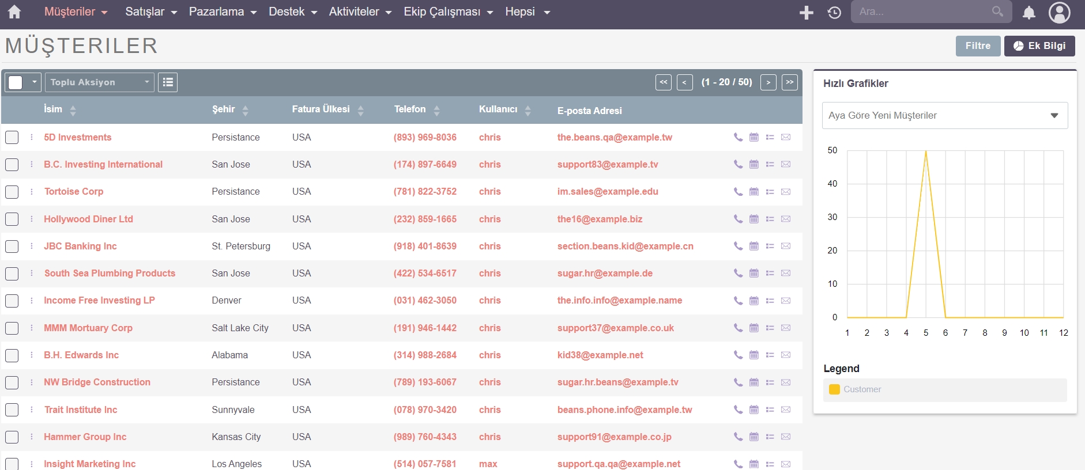Check the Hollywood Diner Ltd row checkbox
The height and width of the screenshot is (470, 1085).
12,219
